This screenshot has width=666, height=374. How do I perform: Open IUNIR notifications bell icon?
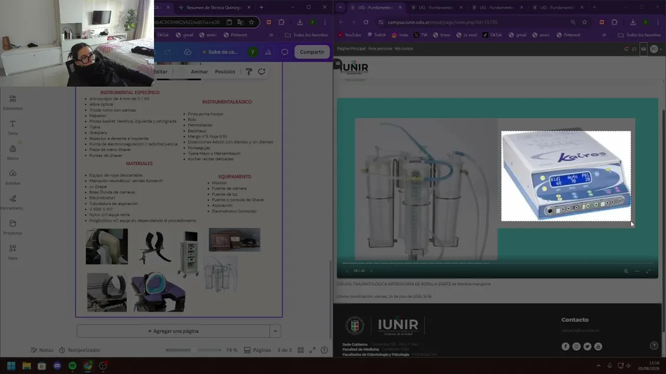coord(626,49)
